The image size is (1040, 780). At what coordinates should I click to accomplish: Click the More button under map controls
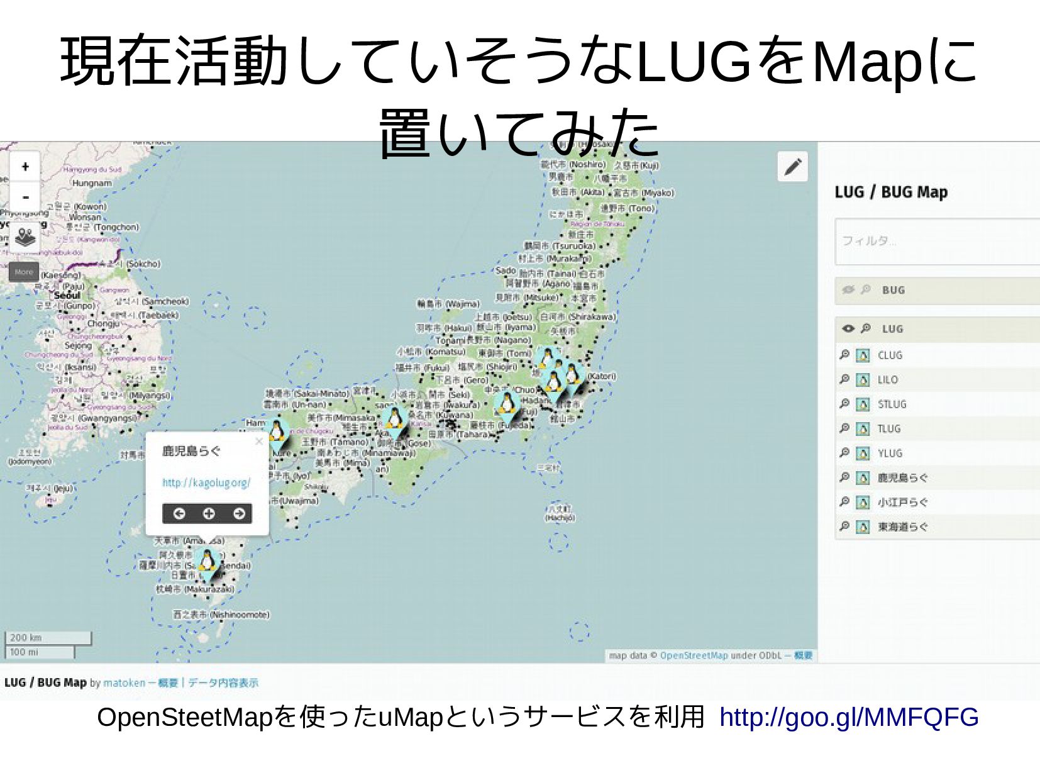(24, 272)
